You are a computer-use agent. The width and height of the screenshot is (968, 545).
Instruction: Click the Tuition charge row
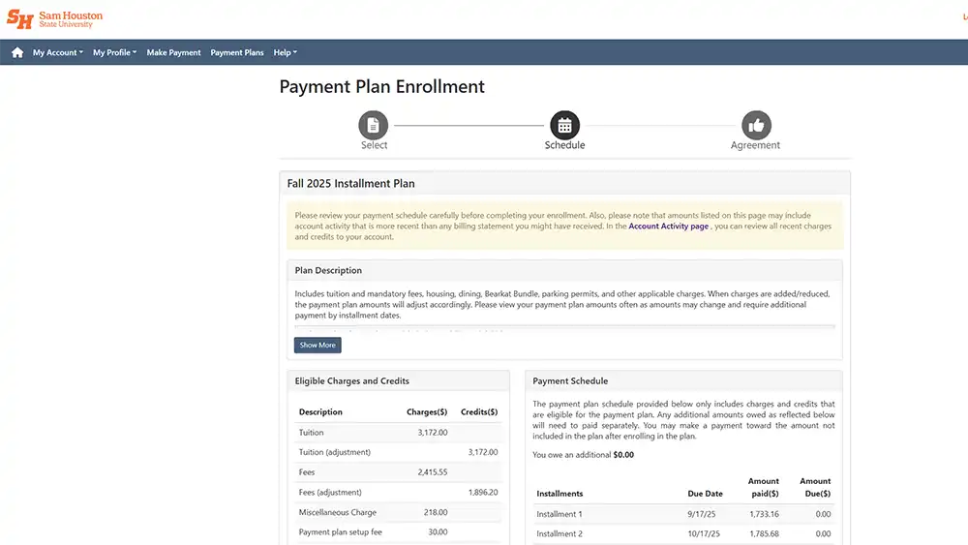click(398, 433)
